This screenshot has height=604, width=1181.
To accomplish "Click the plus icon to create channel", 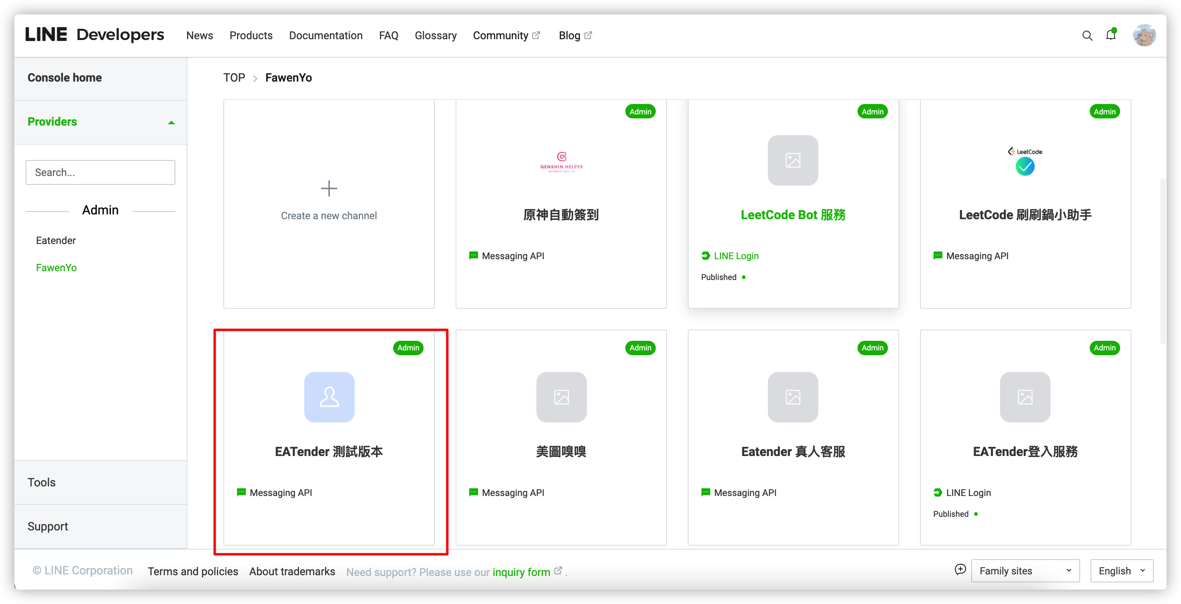I will point(329,188).
